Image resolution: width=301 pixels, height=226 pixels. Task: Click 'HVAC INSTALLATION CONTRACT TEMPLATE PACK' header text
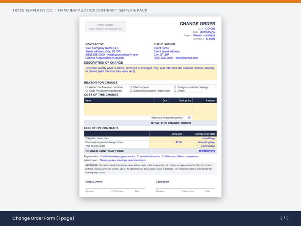(x=102, y=10)
